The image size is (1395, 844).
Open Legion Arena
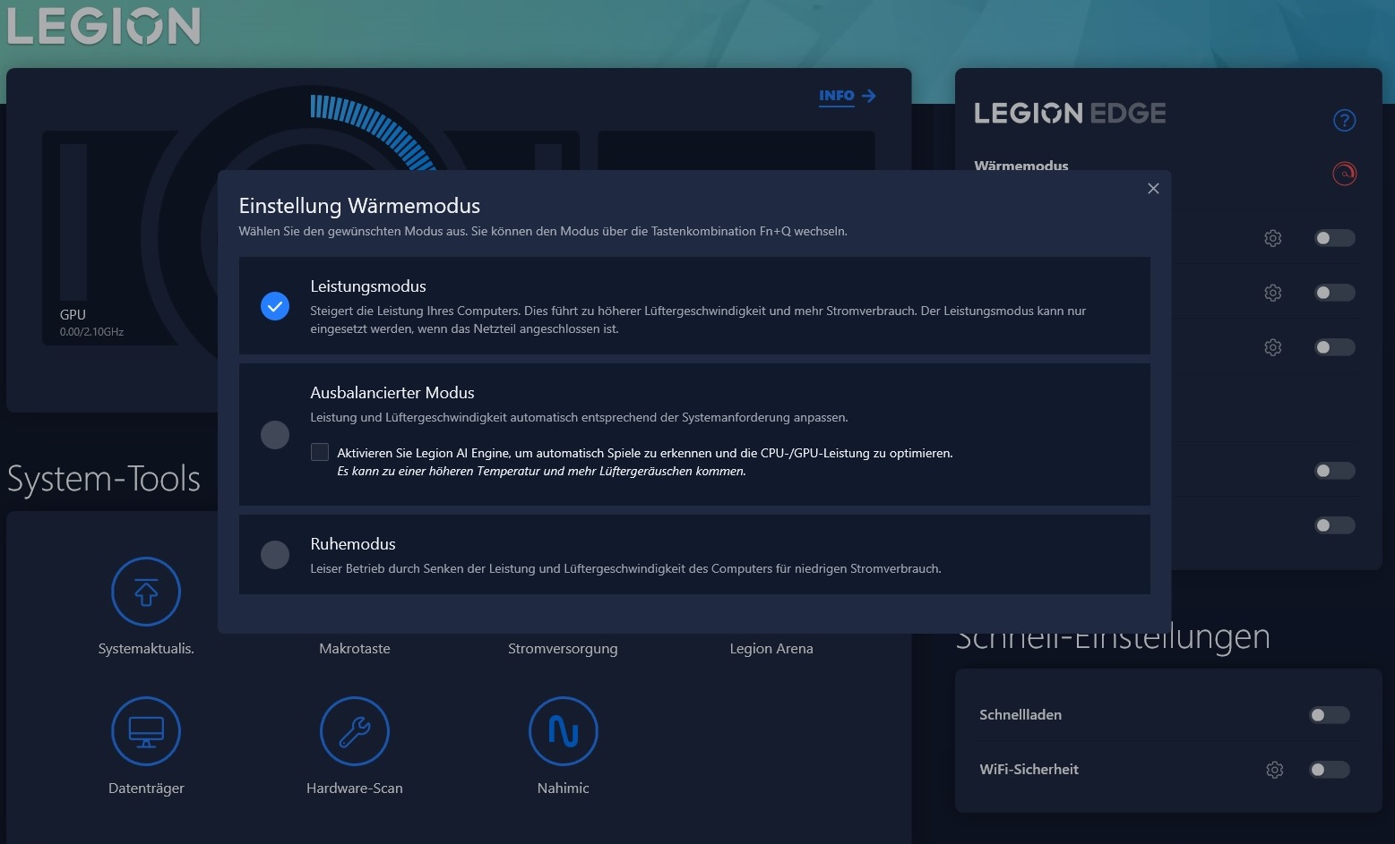(771, 648)
